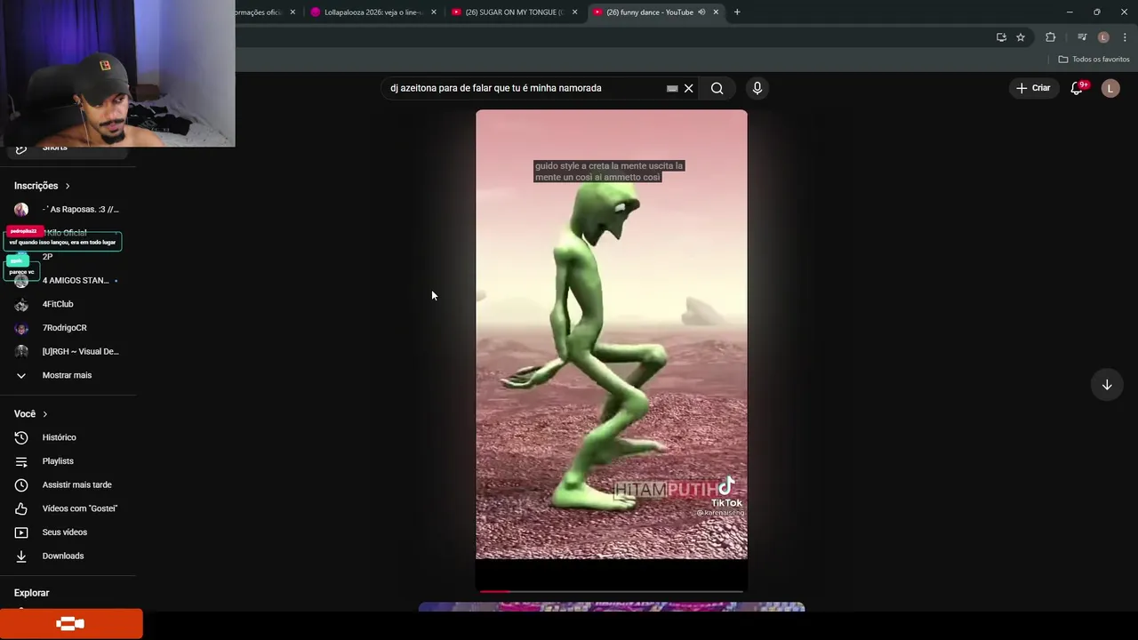Open the As Raposas channel avatar
Screen dimensions: 1138x640
pos(21,210)
